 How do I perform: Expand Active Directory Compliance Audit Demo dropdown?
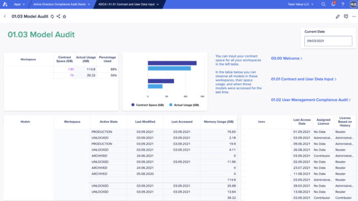click(x=62, y=4)
